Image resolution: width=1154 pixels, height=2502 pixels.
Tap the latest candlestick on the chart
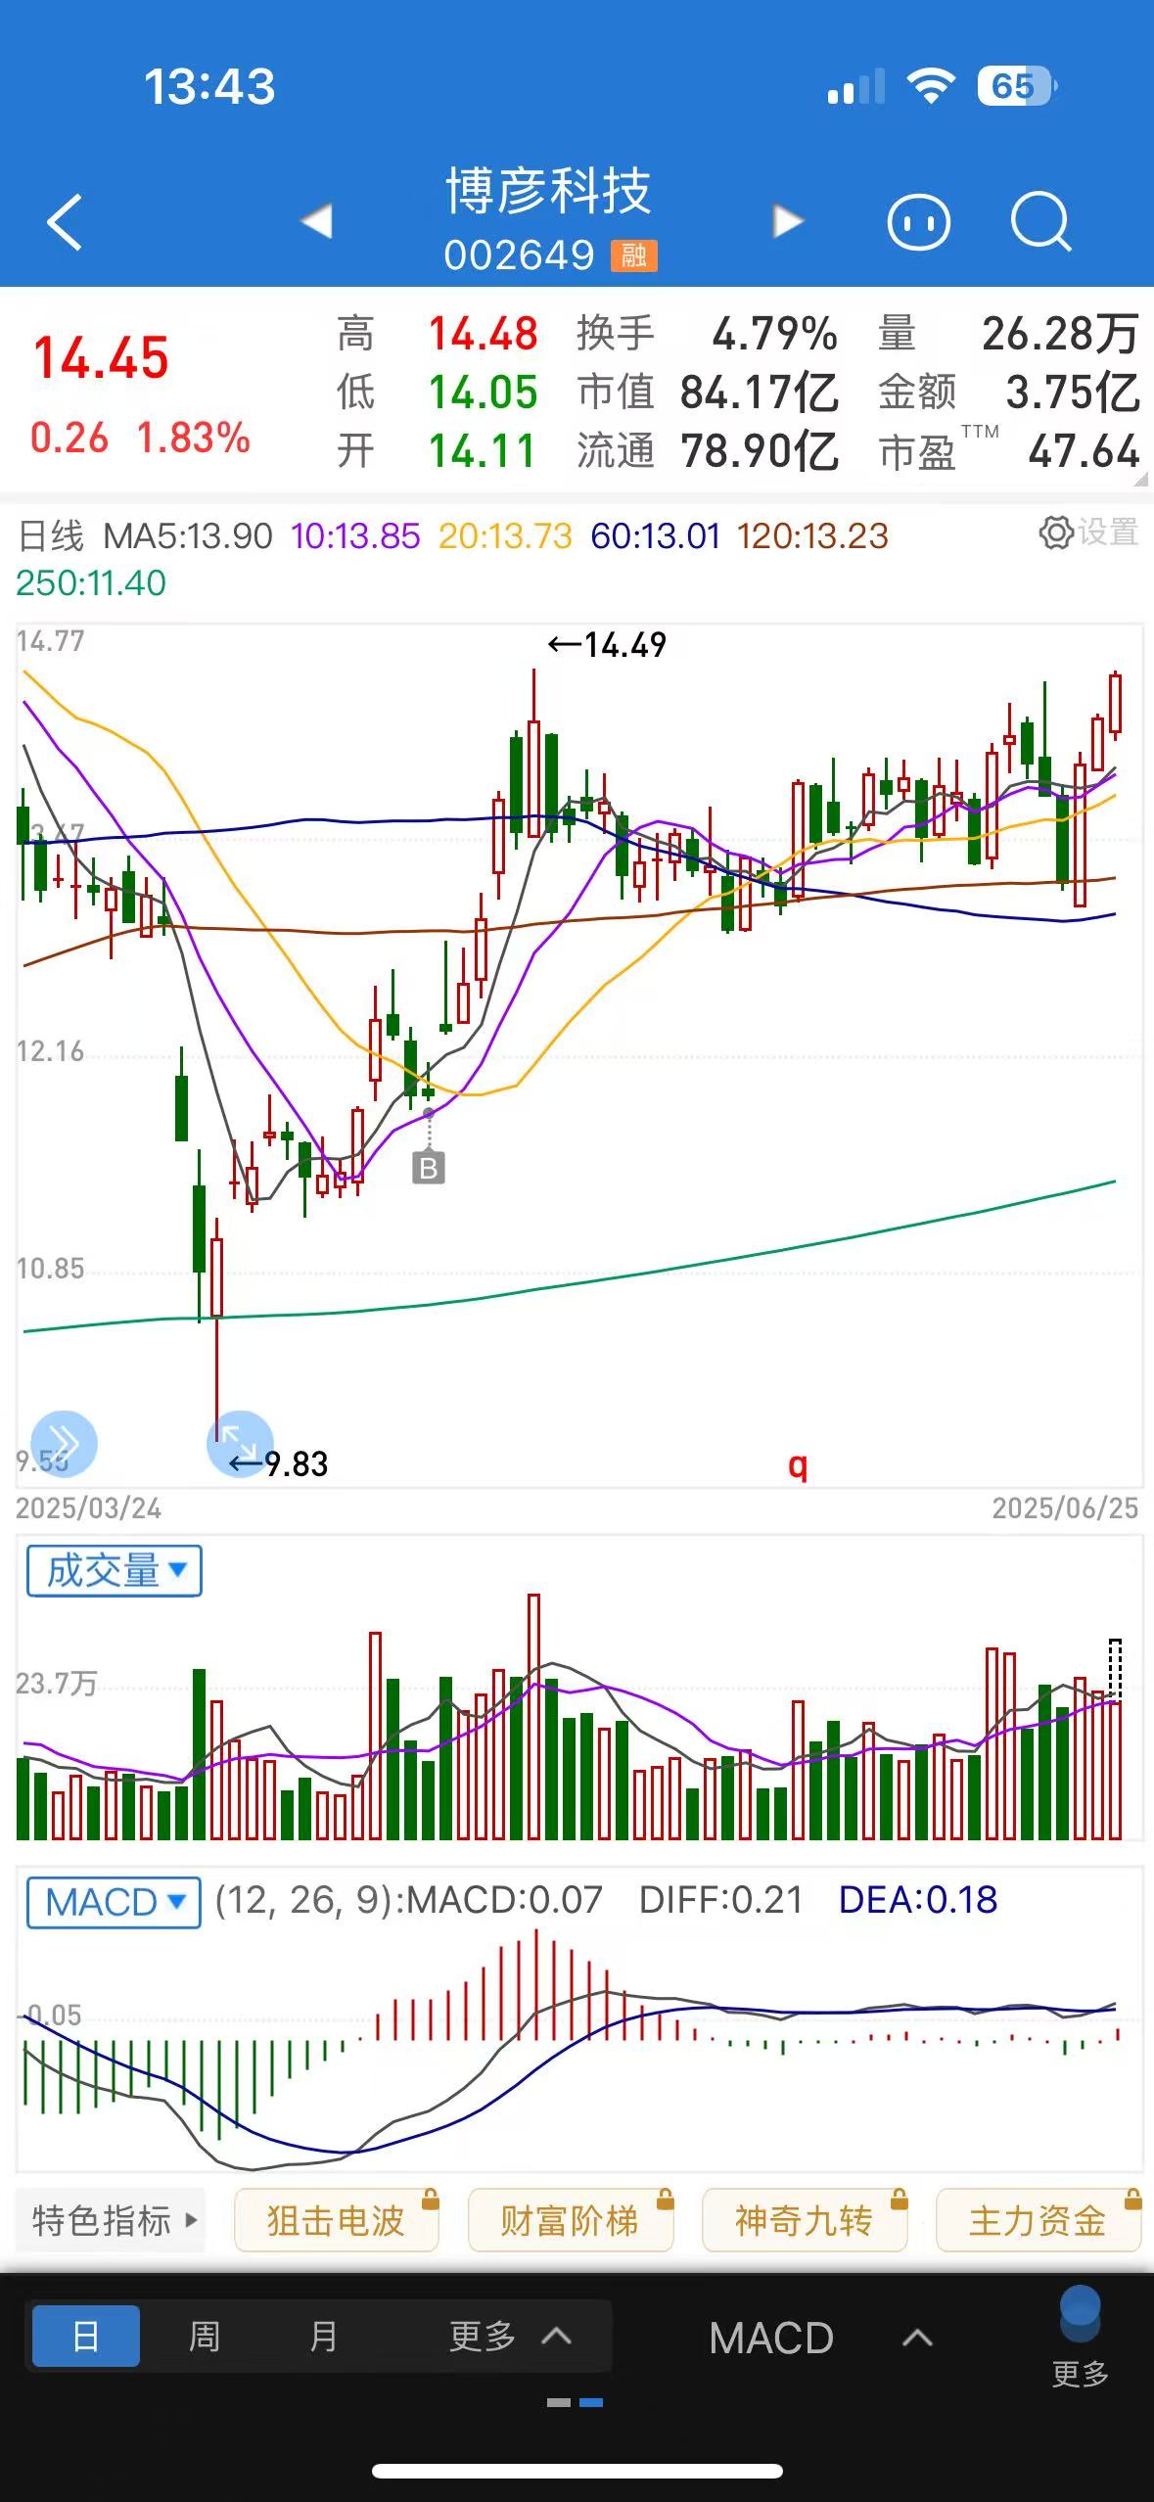1115,705
